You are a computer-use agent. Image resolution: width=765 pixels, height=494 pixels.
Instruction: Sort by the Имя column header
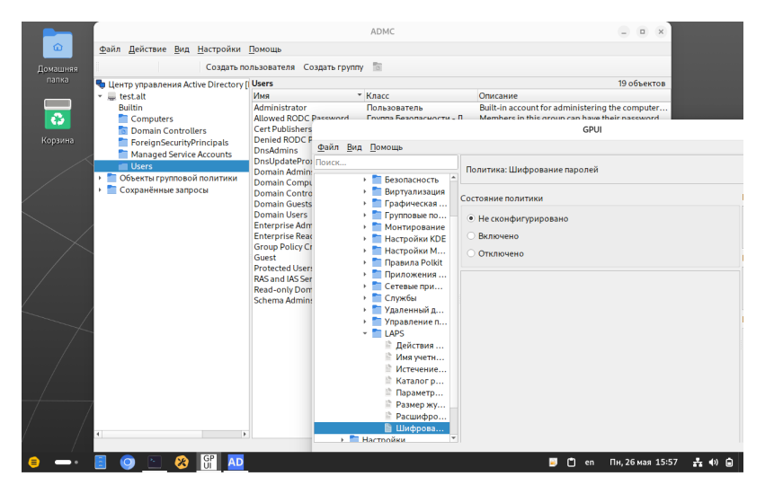[307, 95]
